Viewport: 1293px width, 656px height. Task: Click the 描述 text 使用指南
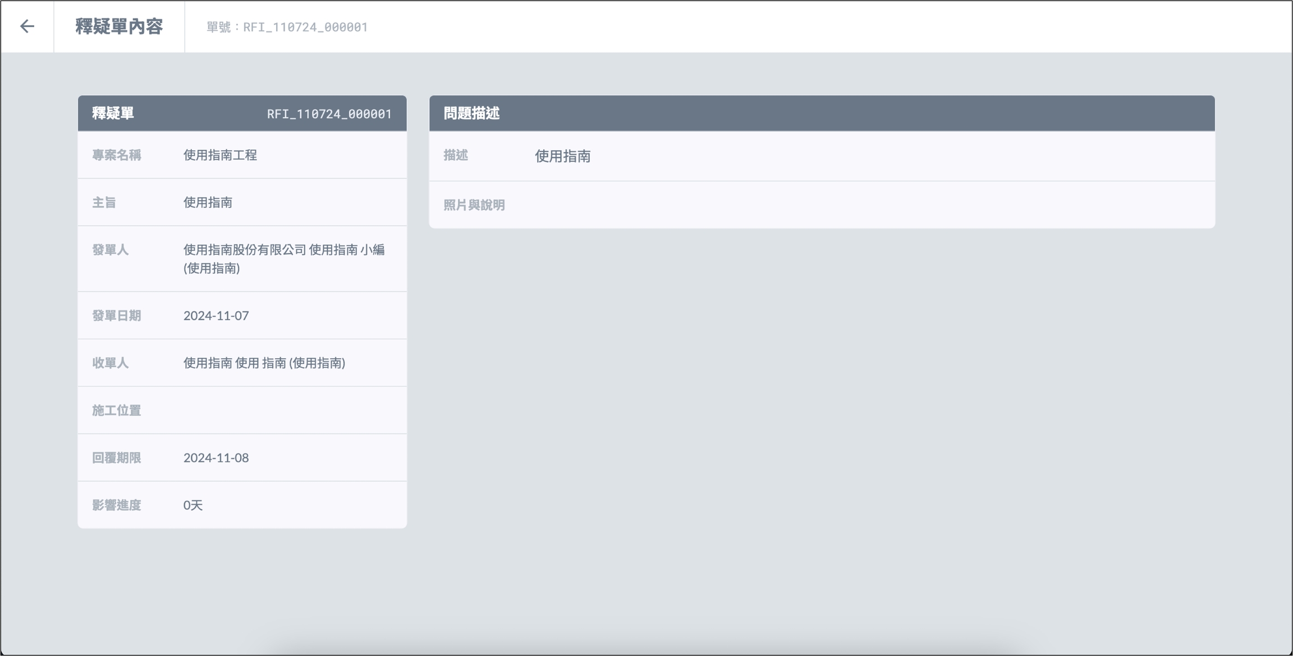(x=562, y=156)
